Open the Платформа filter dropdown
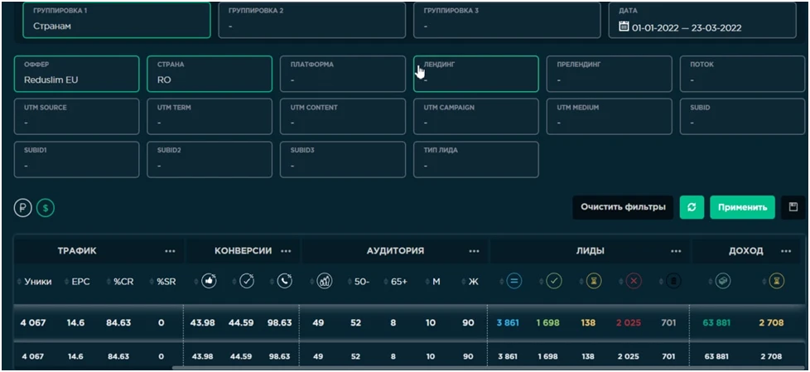 coord(343,74)
